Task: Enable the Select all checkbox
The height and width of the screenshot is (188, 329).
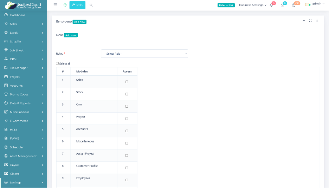Action: (x=58, y=63)
